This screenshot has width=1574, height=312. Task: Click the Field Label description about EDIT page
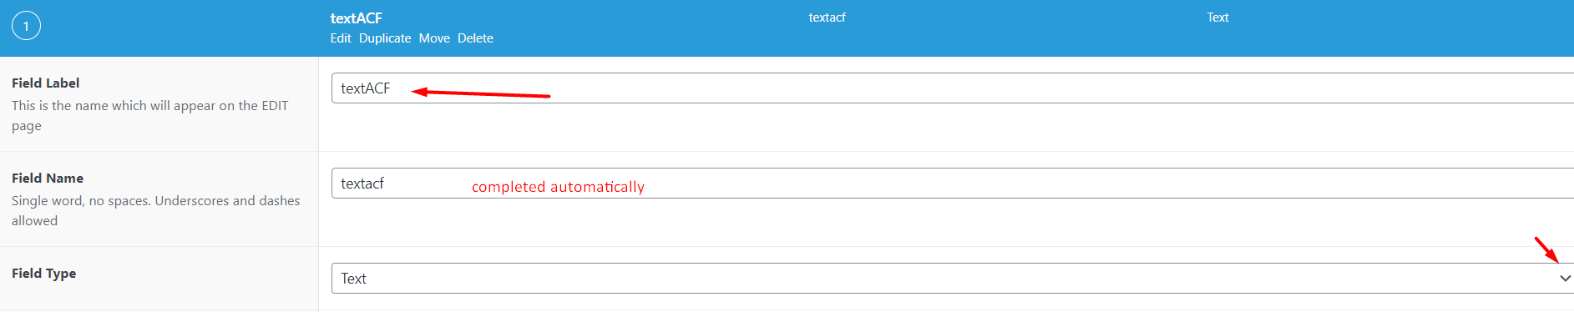coord(150,116)
